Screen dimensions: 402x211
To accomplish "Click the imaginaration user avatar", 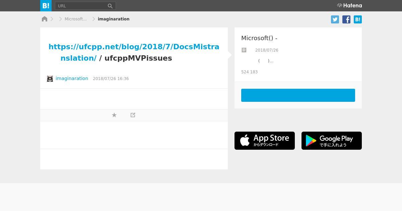I will click(50, 79).
